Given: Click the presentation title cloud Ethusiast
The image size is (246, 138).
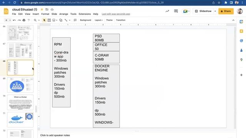Looking at the screenshot, I should (x=25, y=10).
